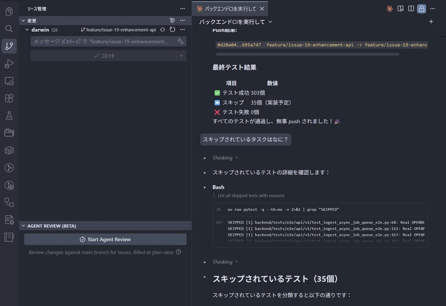The width and height of the screenshot is (446, 306).
Task: Open the Run and Debug view
Action: [9, 64]
